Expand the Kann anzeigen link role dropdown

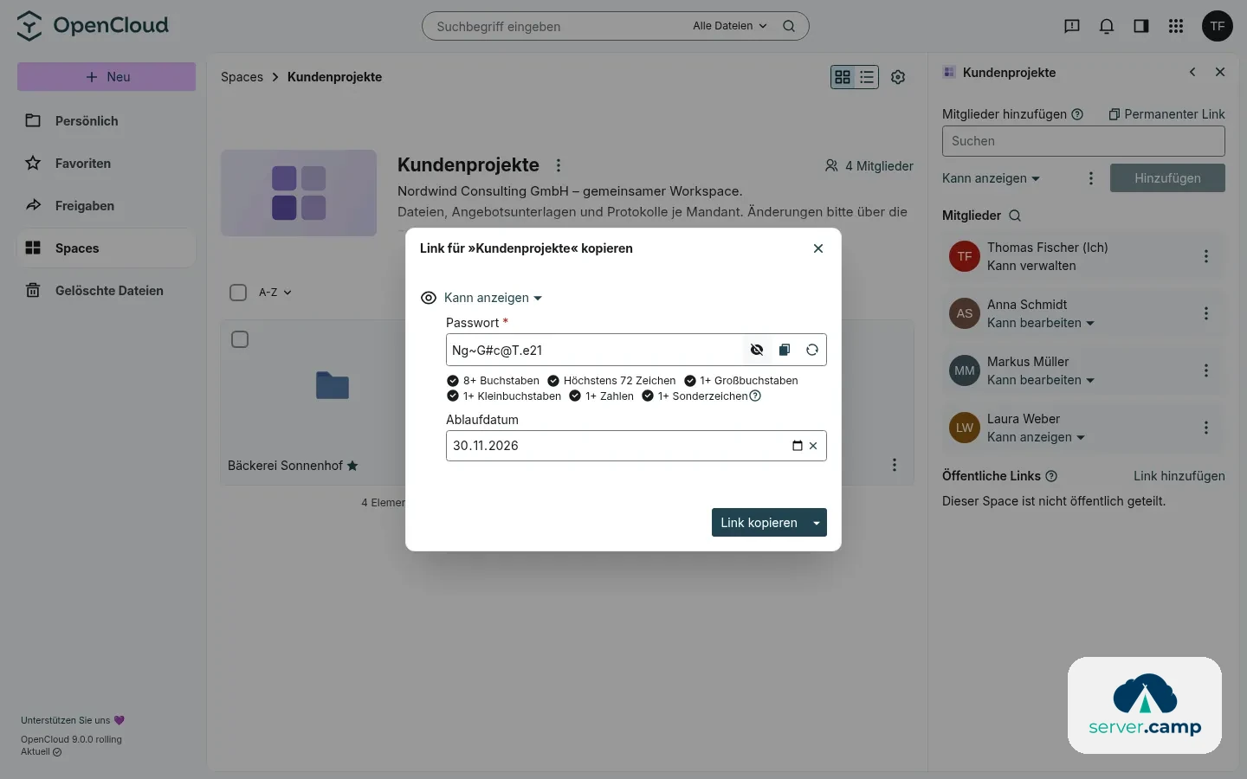coord(493,298)
